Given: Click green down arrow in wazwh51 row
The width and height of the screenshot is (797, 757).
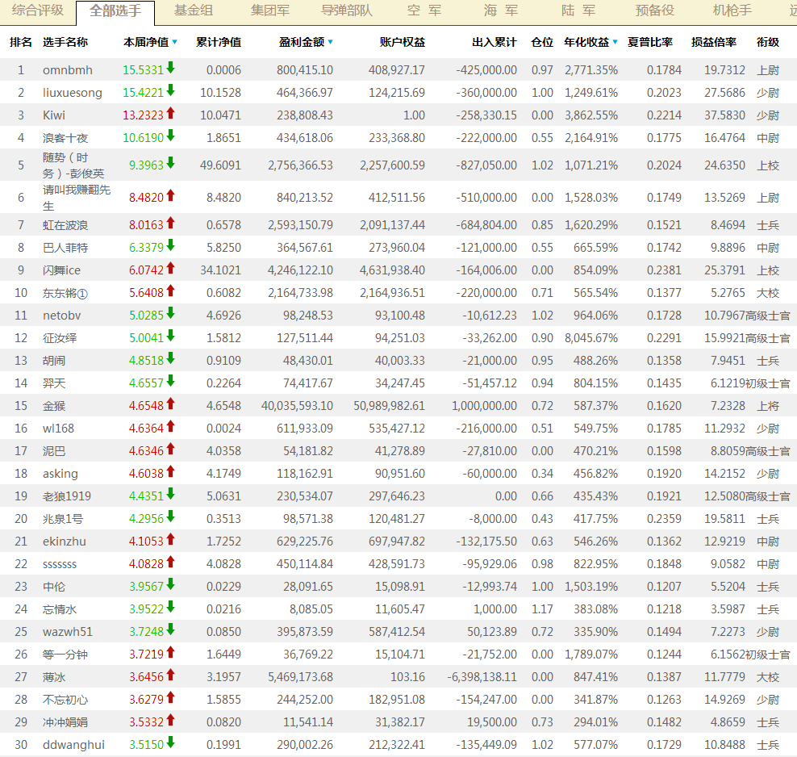Looking at the screenshot, I should (171, 630).
